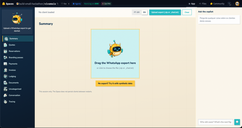Click the Get PRO button
Viewport: 242px width, 128px height.
(107, 4)
